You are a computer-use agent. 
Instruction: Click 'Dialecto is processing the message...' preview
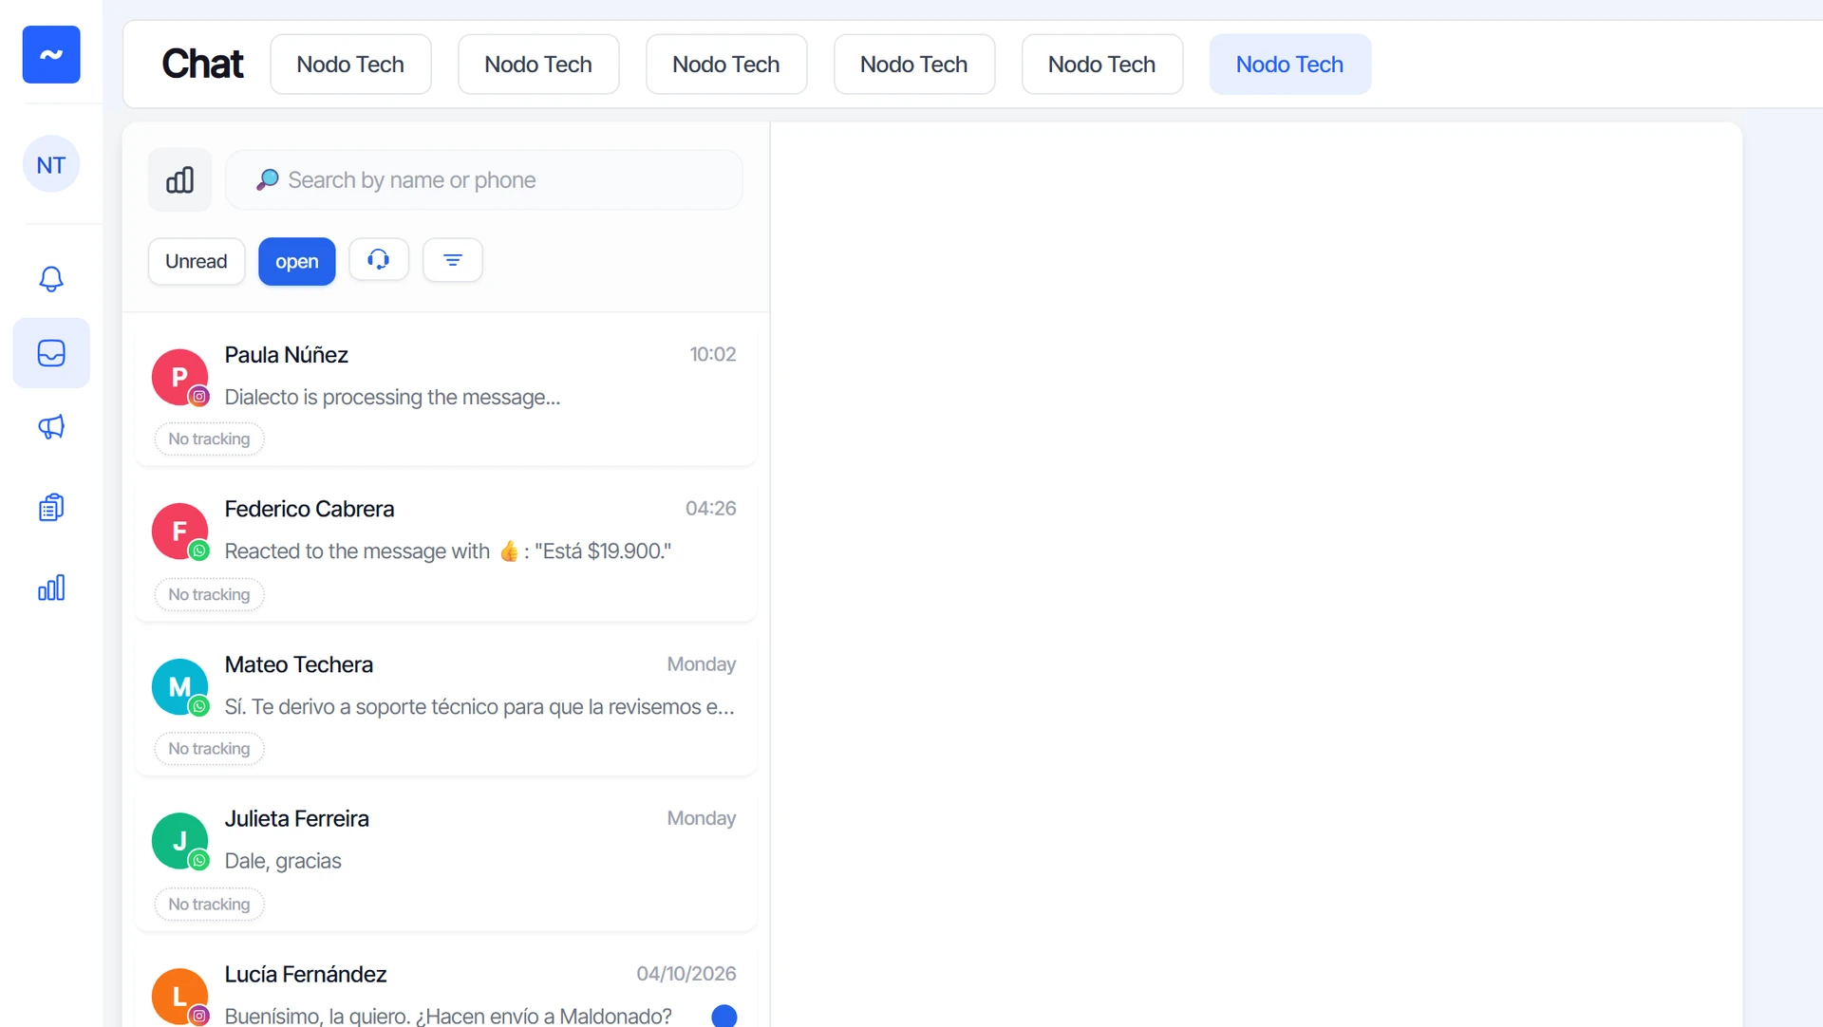392,397
